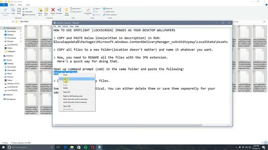Select OneDrive in the navigation pane
This screenshot has width=268, height=150.
tap(8, 56)
